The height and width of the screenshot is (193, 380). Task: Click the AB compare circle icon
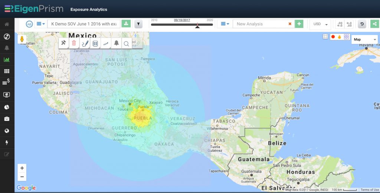(x=29, y=24)
